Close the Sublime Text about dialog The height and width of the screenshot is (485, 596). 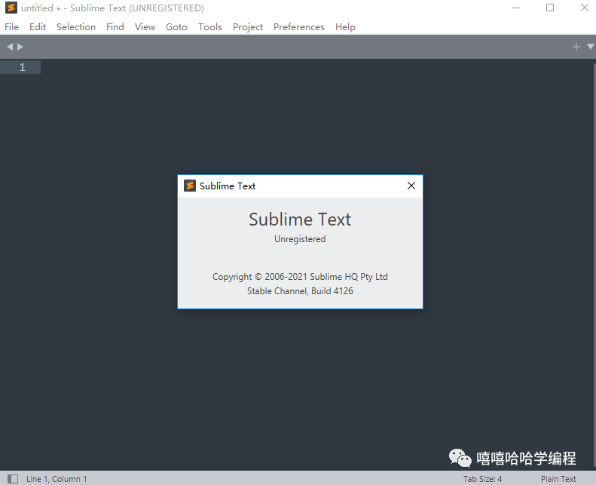click(411, 186)
